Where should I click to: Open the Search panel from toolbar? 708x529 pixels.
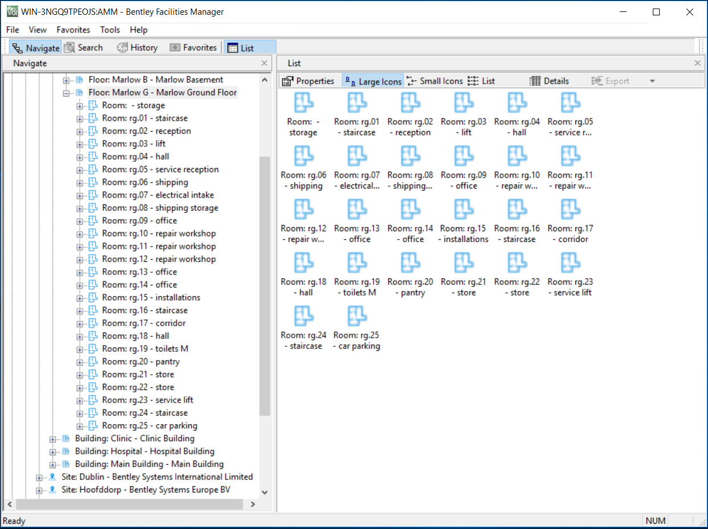[x=84, y=48]
